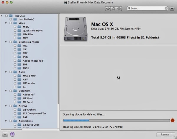The width and height of the screenshot is (177, 139).
Task: Click the search magnifier icon
Action: pyautogui.click(x=129, y=8)
